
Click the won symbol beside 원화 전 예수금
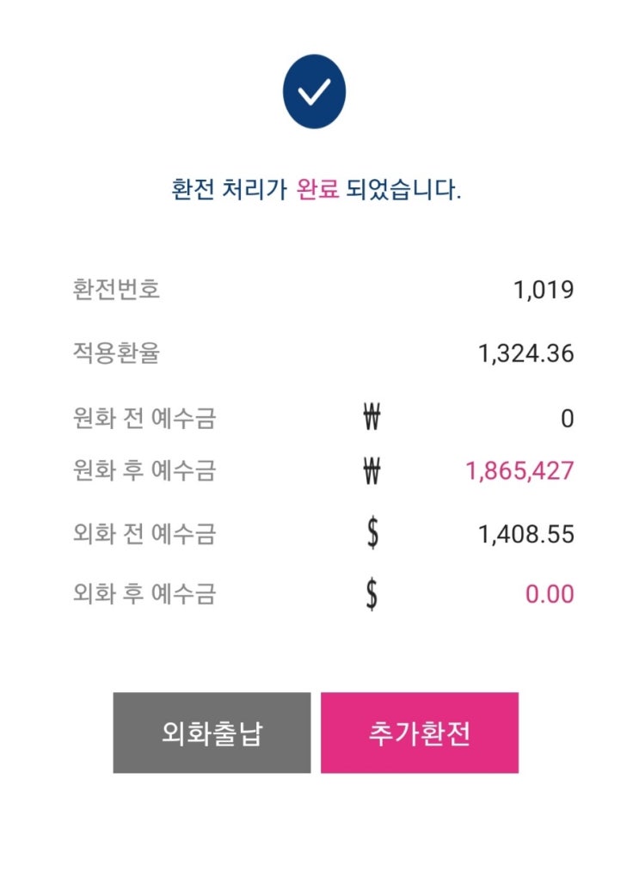(372, 419)
